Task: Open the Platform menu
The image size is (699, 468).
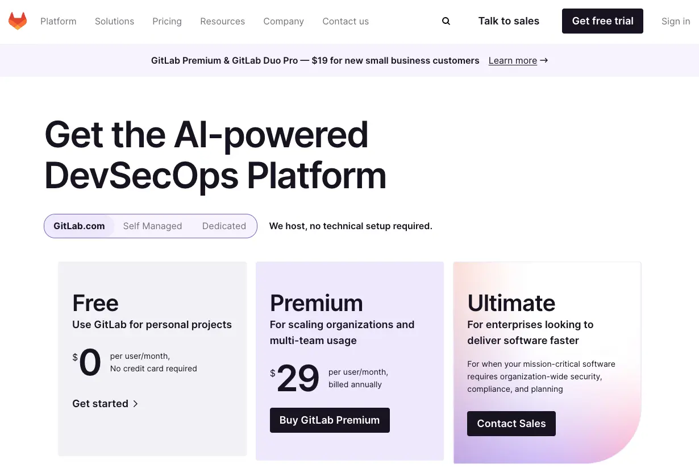Action: click(58, 21)
